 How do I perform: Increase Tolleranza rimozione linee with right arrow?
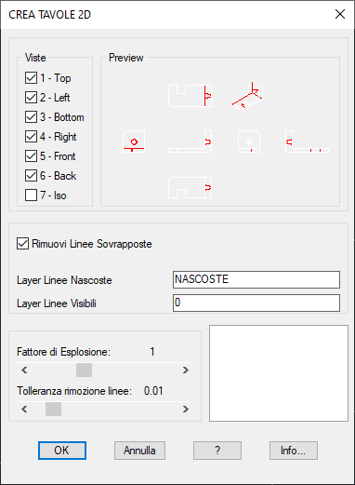point(186,410)
